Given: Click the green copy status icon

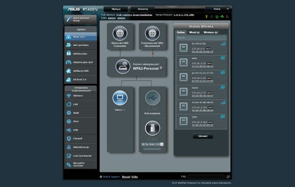Looking at the screenshot, I should [217, 16].
